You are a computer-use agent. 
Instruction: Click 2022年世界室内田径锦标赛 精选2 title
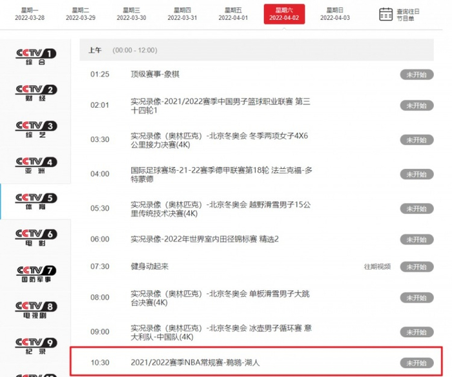click(x=205, y=239)
